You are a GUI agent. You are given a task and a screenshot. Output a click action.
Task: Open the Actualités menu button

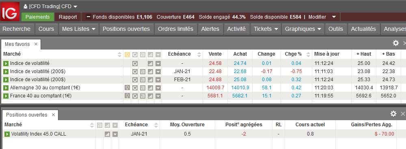click(x=363, y=29)
